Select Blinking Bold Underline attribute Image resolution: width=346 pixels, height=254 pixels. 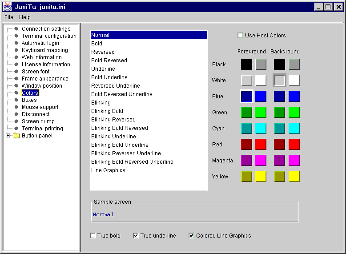(149, 145)
